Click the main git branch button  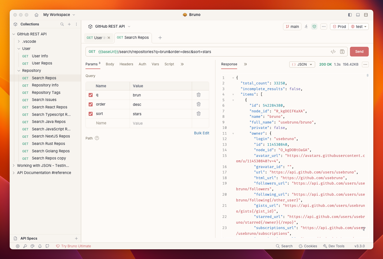tap(292, 27)
